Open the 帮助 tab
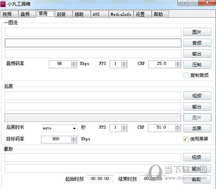Image resolution: width=216 pixels, height=189 pixels. 160,14
